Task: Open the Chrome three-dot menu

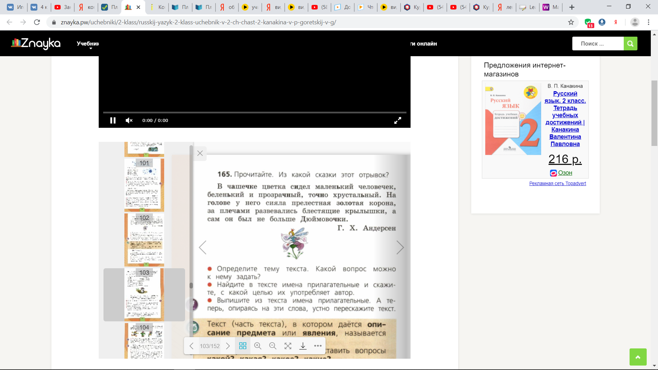Action: point(648,22)
